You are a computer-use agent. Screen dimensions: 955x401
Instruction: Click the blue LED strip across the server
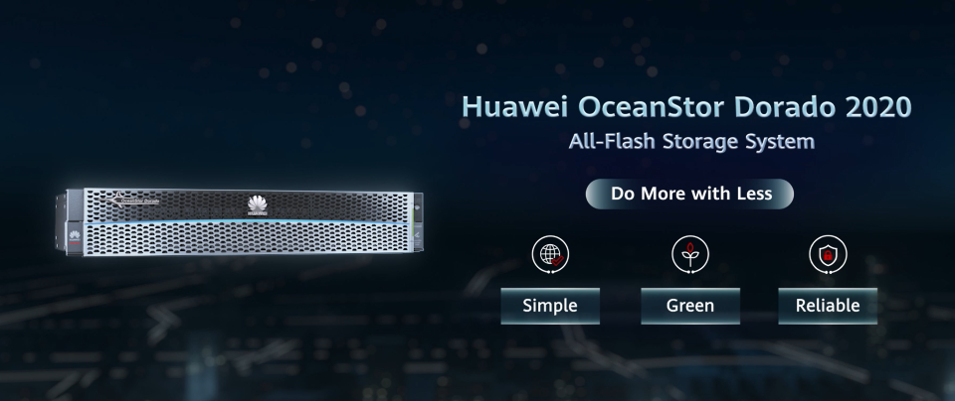(246, 222)
